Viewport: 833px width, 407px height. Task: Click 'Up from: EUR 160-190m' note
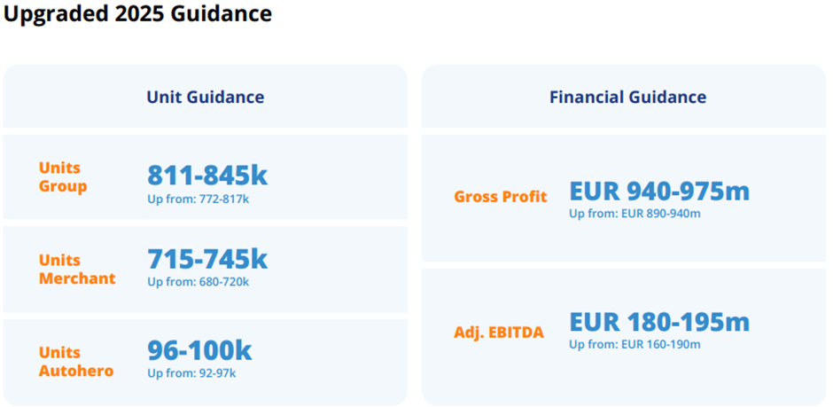[634, 344]
